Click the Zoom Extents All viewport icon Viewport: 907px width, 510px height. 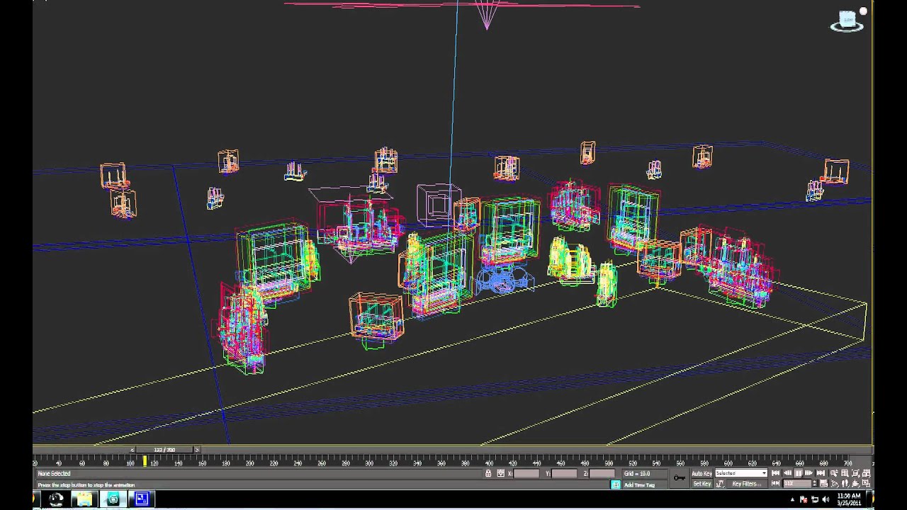[866, 473]
